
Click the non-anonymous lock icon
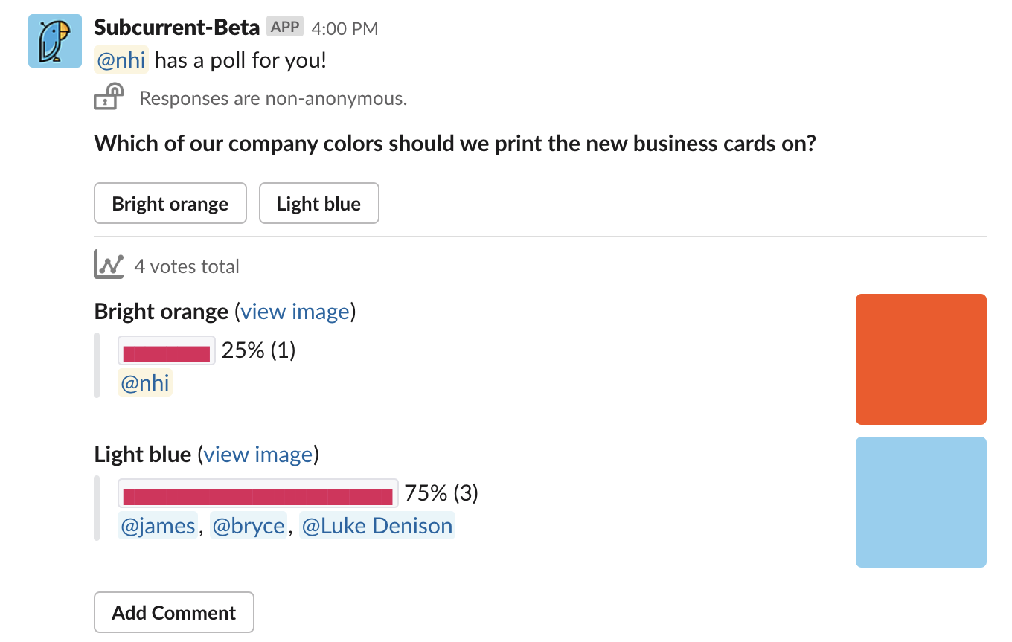click(x=109, y=97)
